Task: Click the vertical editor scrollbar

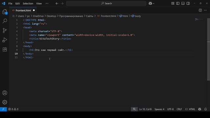Action: point(209,49)
